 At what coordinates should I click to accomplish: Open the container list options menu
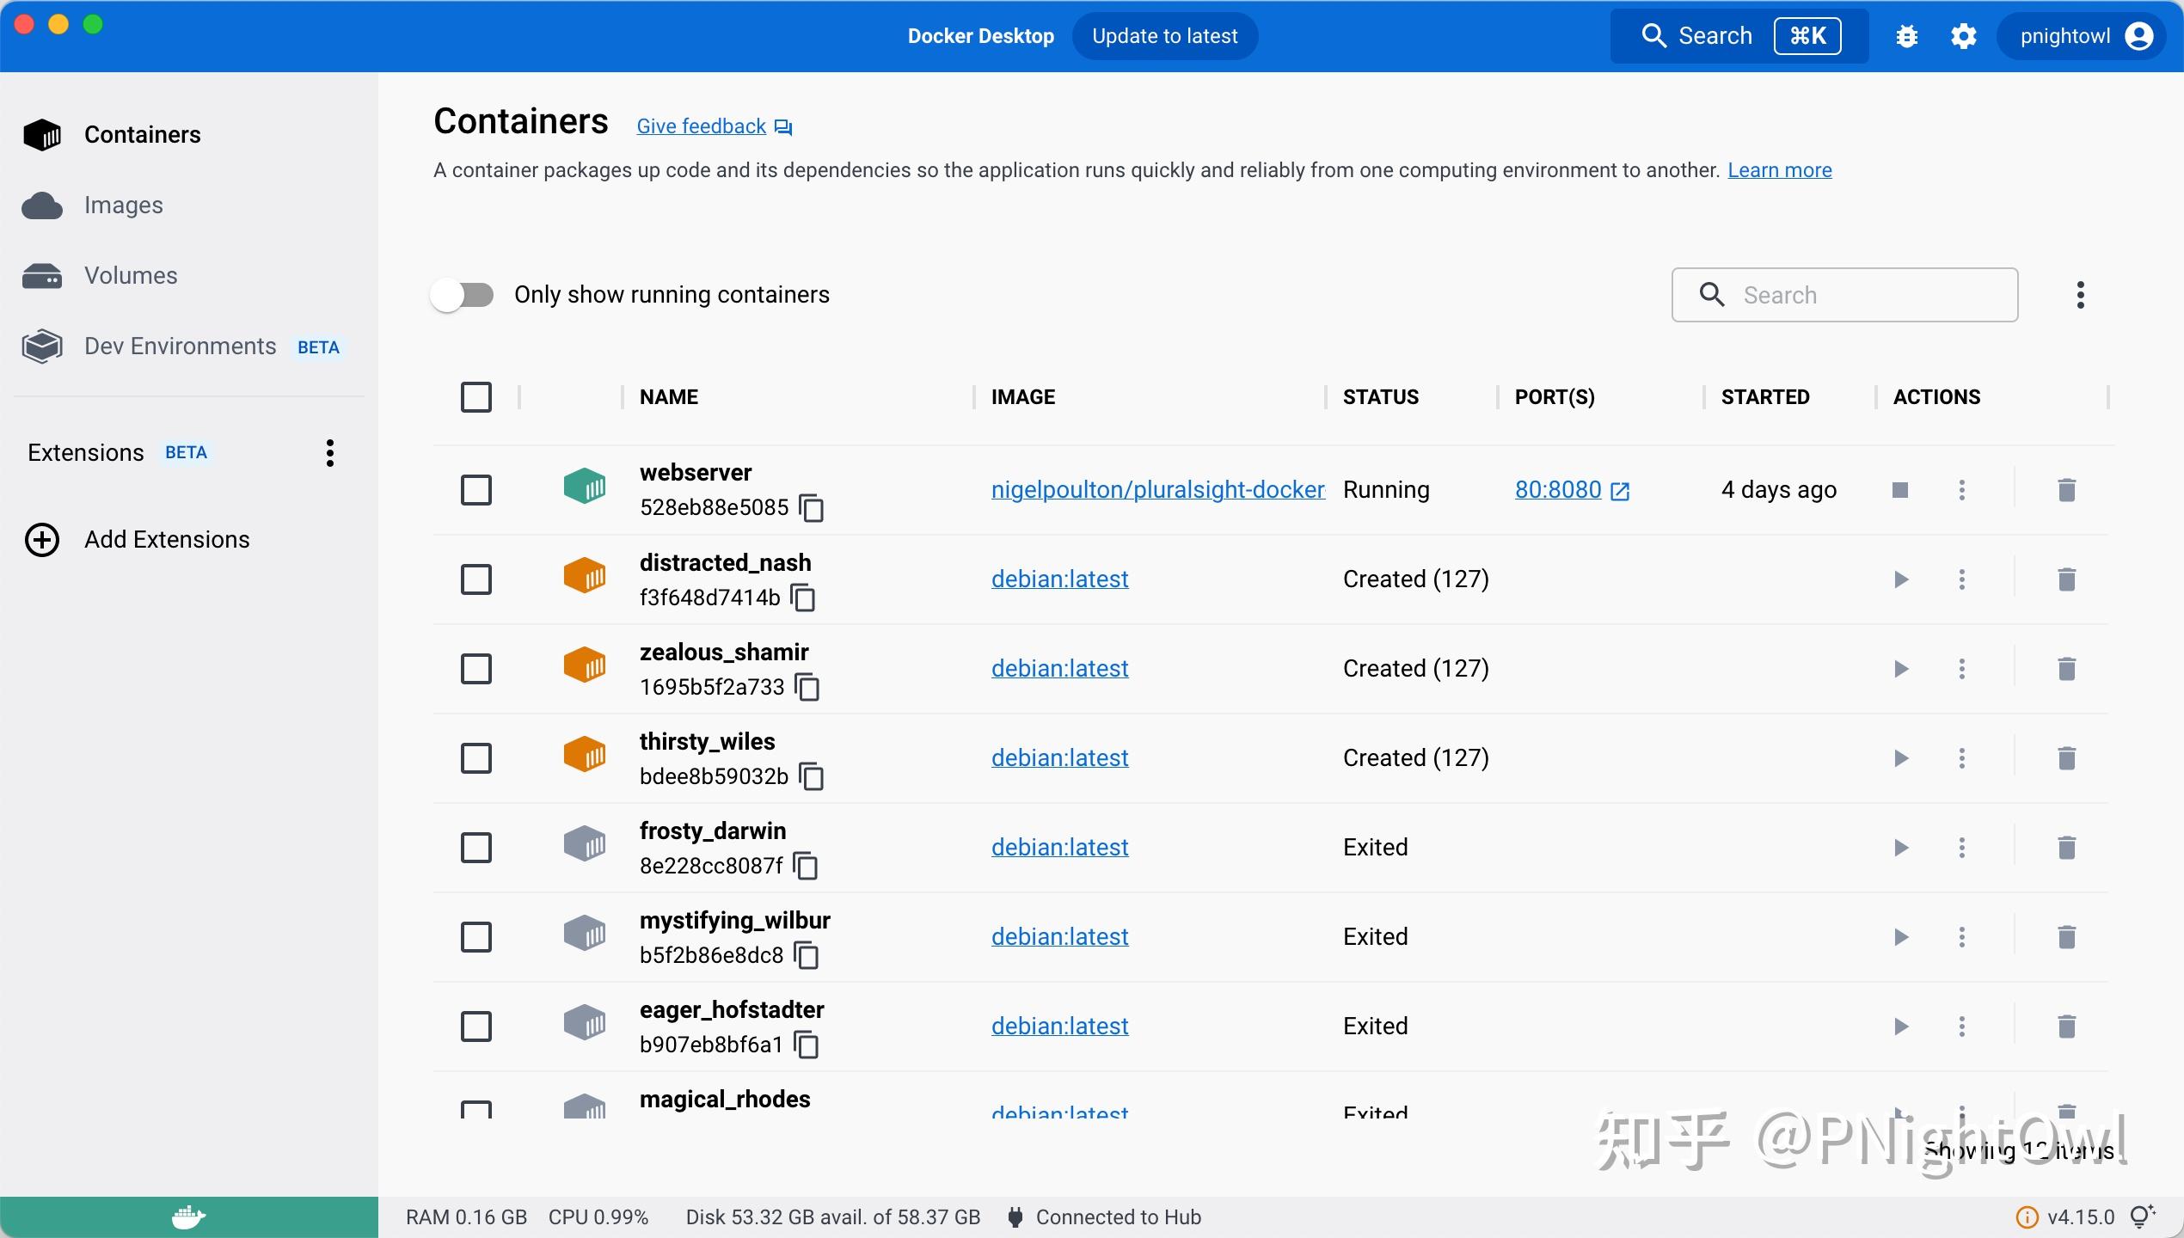tap(2081, 295)
